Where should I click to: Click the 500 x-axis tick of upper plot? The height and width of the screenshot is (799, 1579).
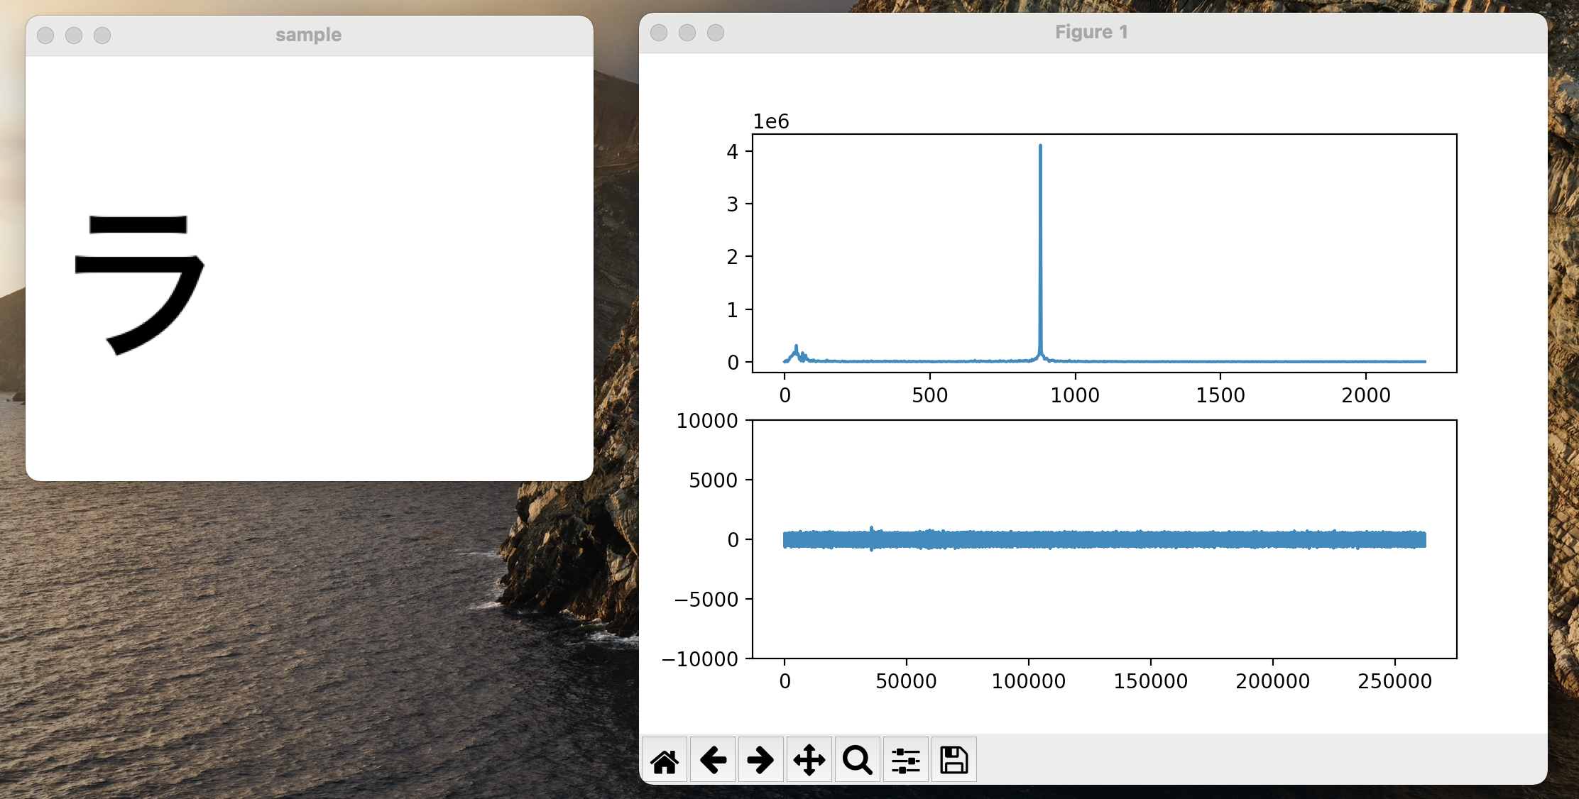tap(929, 395)
